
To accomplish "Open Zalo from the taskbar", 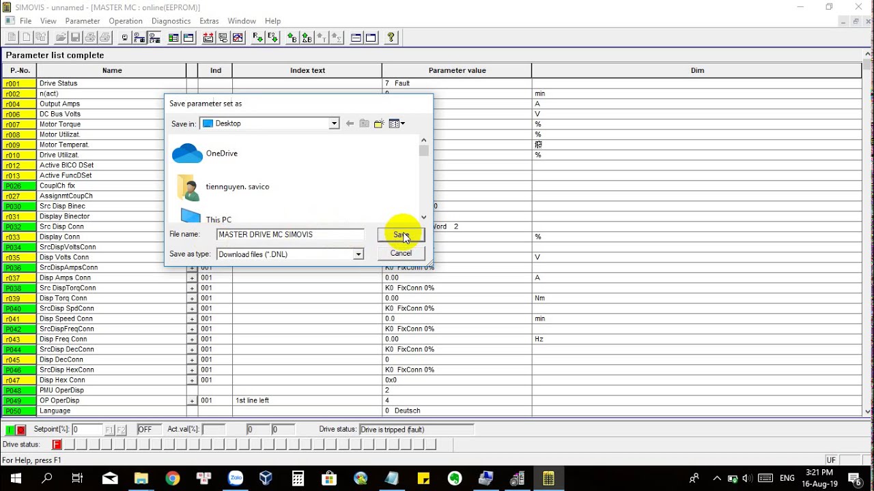I will pyautogui.click(x=235, y=478).
